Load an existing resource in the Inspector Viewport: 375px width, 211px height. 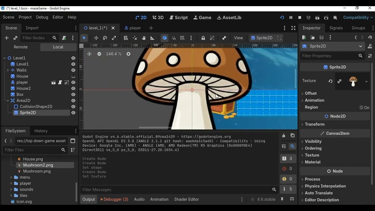[313, 38]
